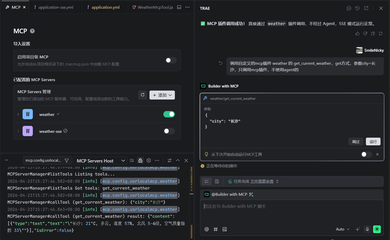The height and width of the screenshot is (240, 390).
Task: Open the file changes review icon
Action: coord(217,181)
